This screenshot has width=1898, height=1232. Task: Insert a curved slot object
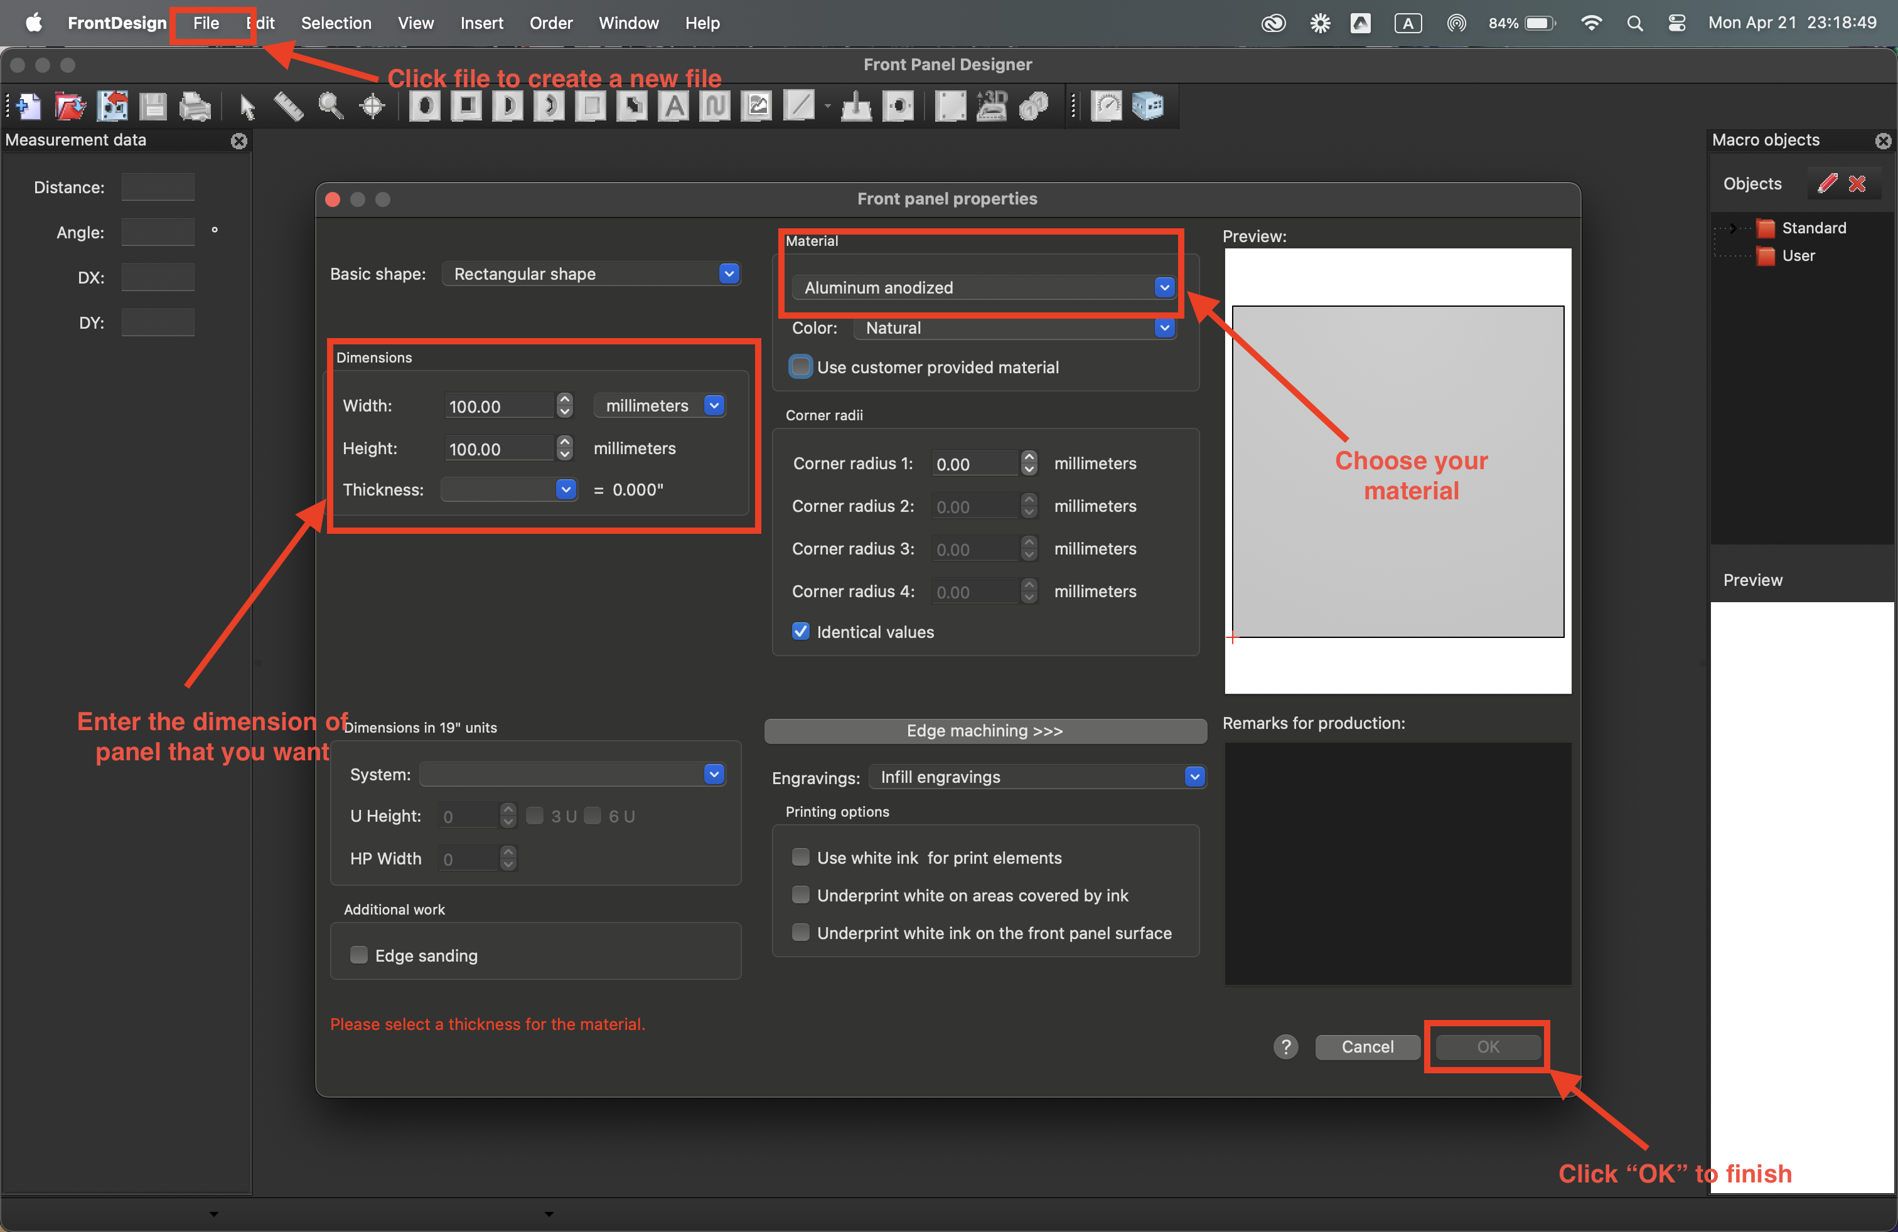click(x=549, y=106)
